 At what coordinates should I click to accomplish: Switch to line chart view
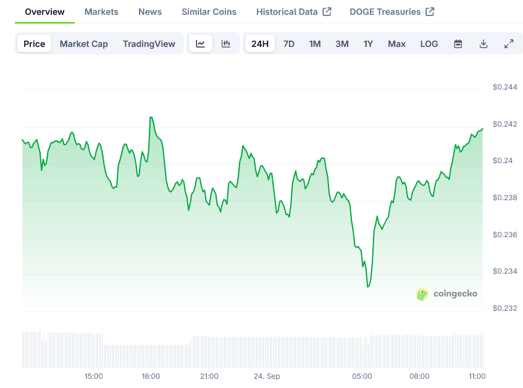tap(201, 44)
